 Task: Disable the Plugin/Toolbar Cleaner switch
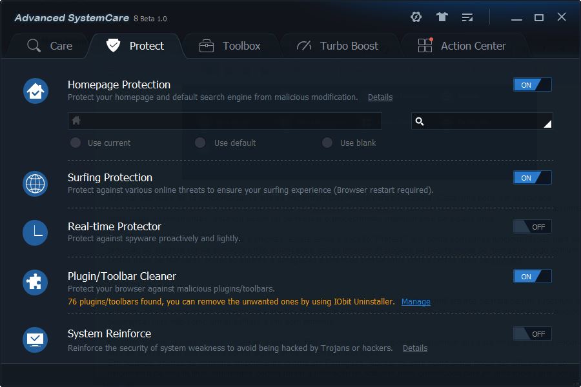click(533, 276)
